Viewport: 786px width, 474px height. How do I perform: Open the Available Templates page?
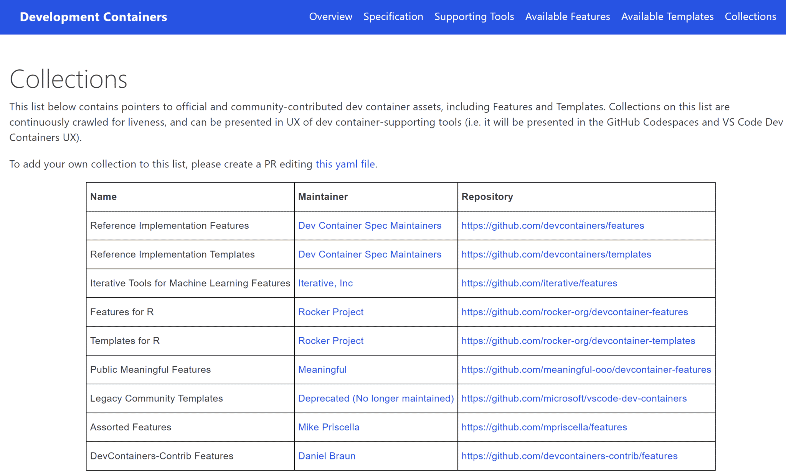pos(667,17)
